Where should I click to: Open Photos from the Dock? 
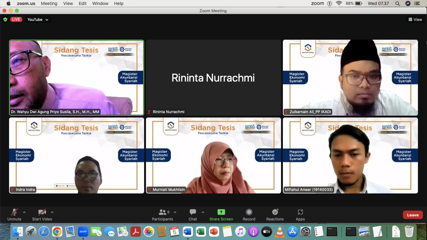(x=149, y=232)
